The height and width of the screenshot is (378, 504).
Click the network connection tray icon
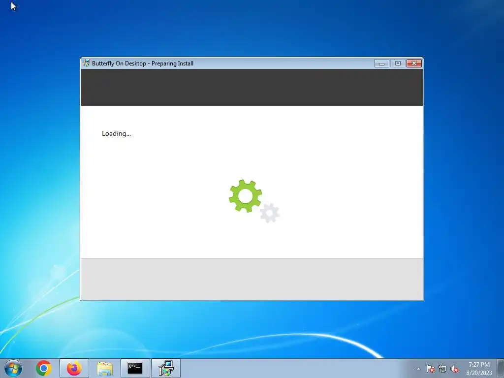pyautogui.click(x=442, y=369)
